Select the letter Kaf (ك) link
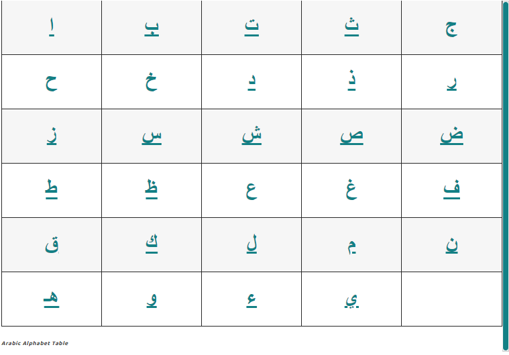This screenshot has width=509, height=355. coord(152,244)
